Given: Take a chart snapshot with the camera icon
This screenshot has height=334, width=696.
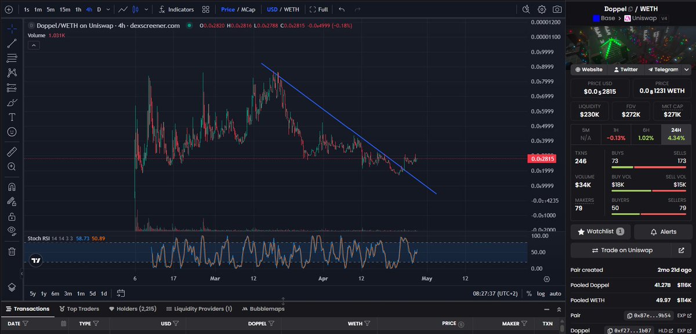Looking at the screenshot, I should tap(558, 9).
